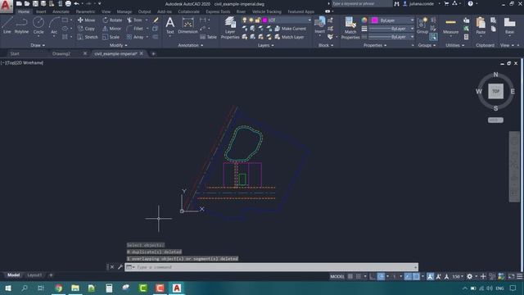Viewport: 524px width, 295px height.
Task: Open the lineweight ByLayer dropdown
Action: 412,29
